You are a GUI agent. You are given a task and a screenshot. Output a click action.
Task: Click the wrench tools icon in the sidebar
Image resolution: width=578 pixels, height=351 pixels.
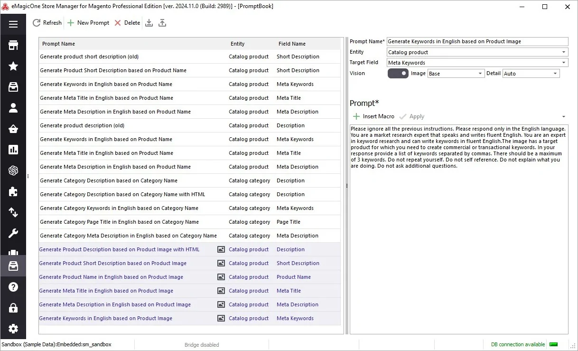tap(13, 233)
